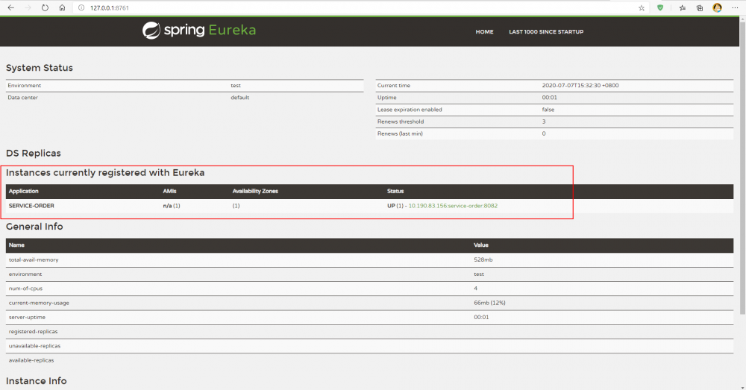Click the browser forward arrow
This screenshot has height=390, width=746.
28,7
